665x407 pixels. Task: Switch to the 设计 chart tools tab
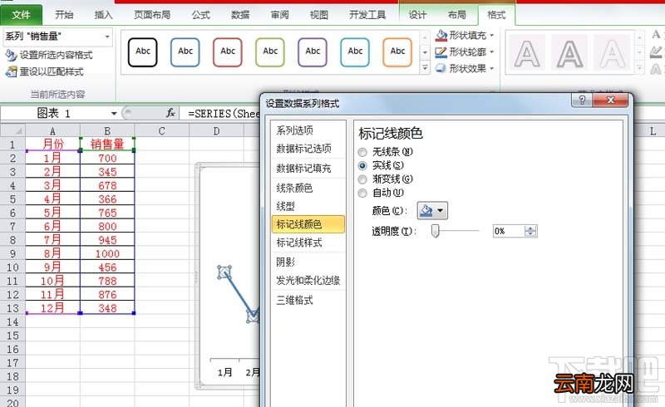pos(417,15)
